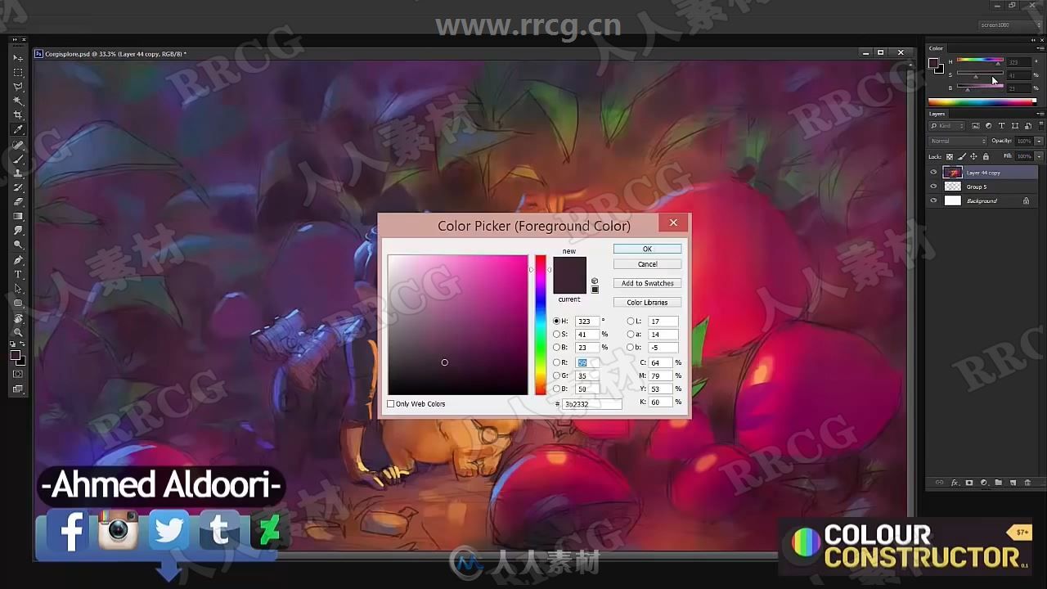Select the L radio button
The image size is (1047, 589).
pyautogui.click(x=630, y=321)
